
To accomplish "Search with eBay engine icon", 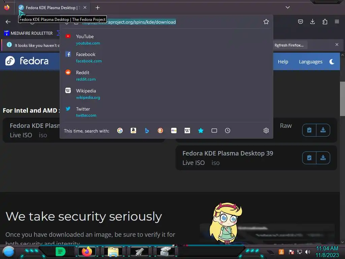I will point(174,131).
